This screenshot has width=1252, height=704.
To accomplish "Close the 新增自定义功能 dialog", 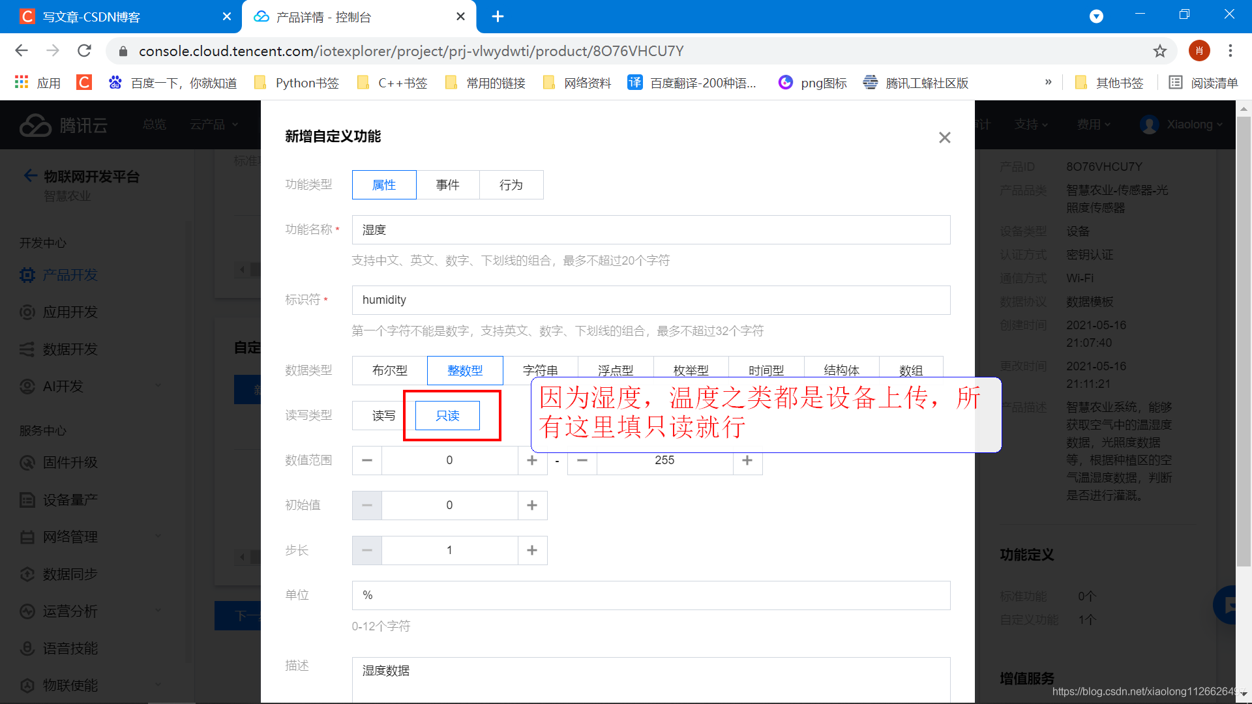I will coord(944,138).
